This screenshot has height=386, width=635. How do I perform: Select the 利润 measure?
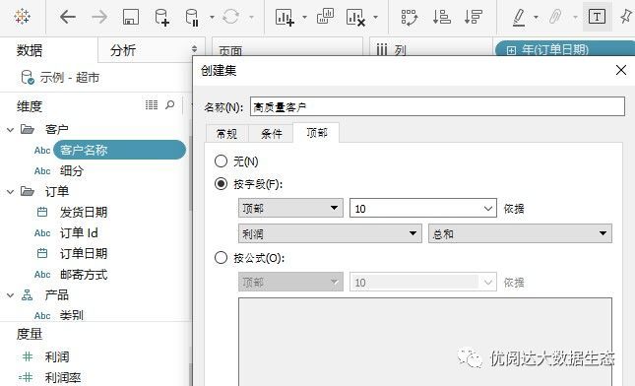pyautogui.click(x=57, y=356)
